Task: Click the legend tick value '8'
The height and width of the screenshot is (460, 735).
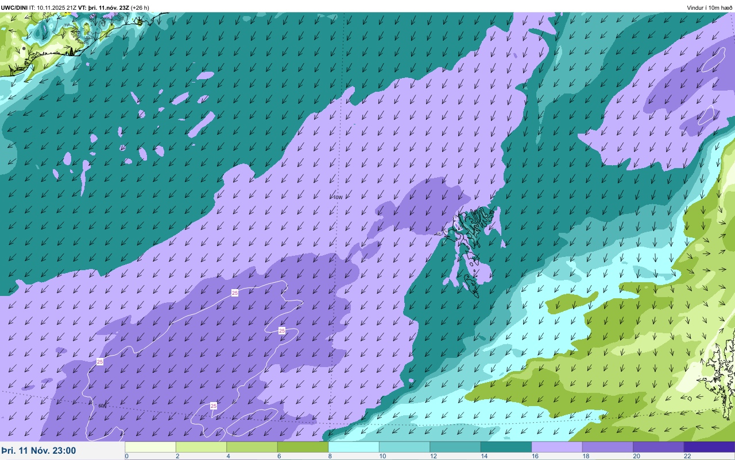Action: (x=330, y=456)
